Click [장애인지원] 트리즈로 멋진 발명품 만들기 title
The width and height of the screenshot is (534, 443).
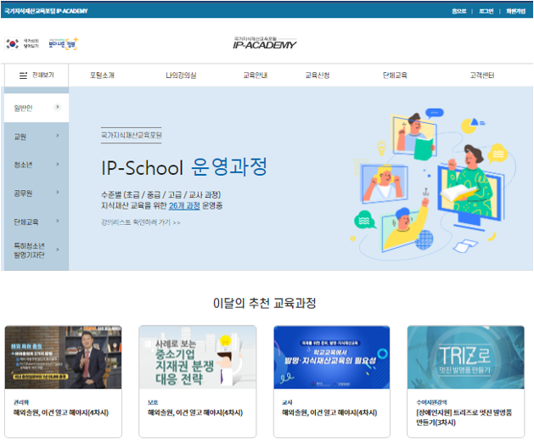[x=464, y=418]
